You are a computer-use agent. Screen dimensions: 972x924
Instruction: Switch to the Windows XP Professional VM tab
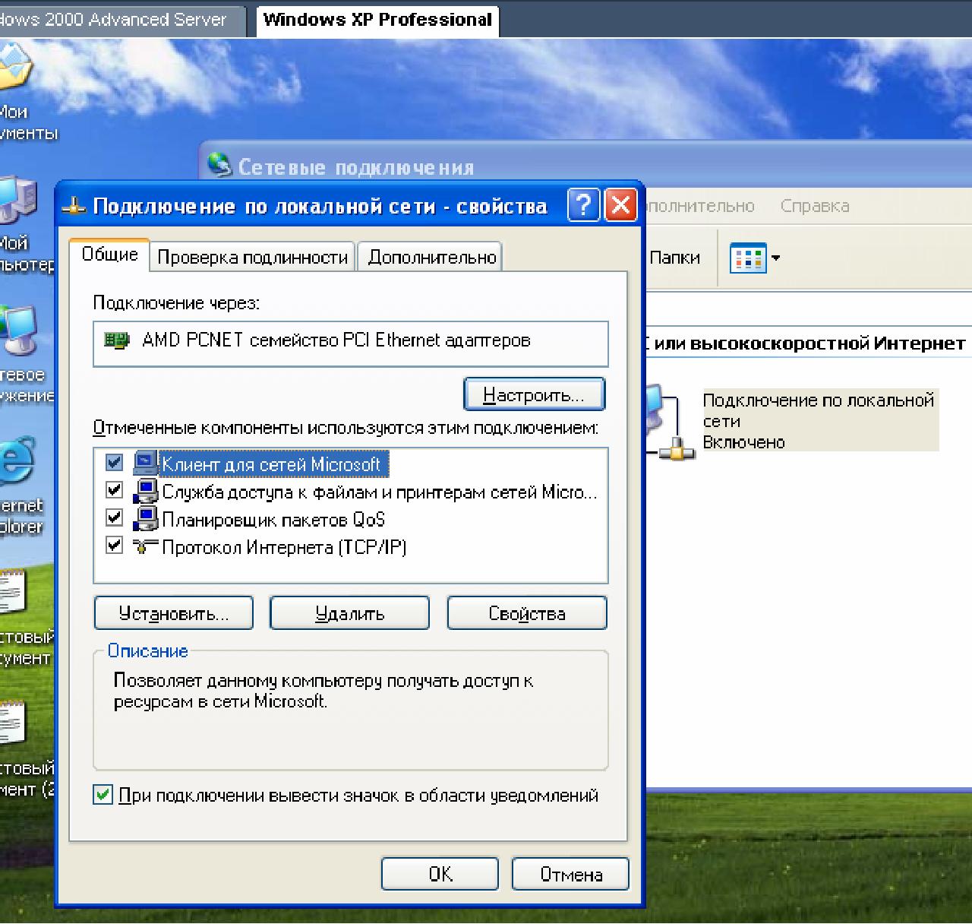click(x=377, y=20)
